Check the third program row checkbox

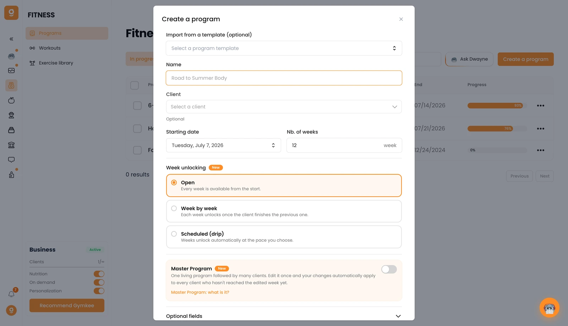tap(137, 150)
